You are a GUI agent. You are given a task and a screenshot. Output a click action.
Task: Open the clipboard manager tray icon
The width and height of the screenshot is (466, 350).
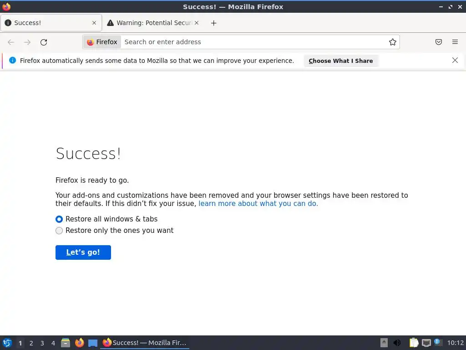pos(414,343)
